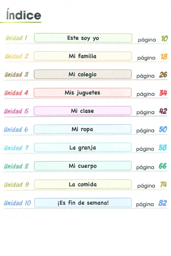Go to page number 10
171x256 pixels.
164,39
